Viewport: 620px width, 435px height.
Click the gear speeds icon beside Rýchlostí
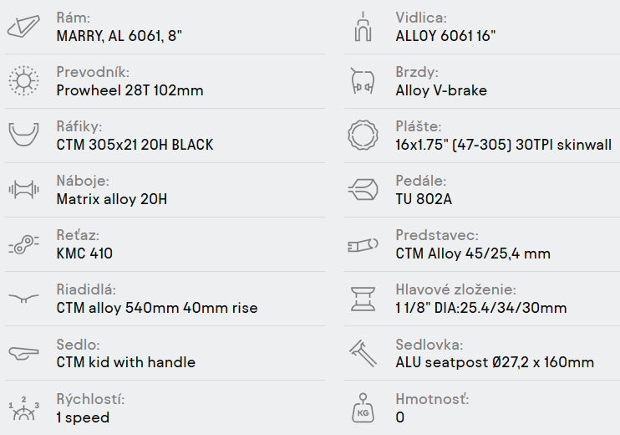click(x=23, y=408)
